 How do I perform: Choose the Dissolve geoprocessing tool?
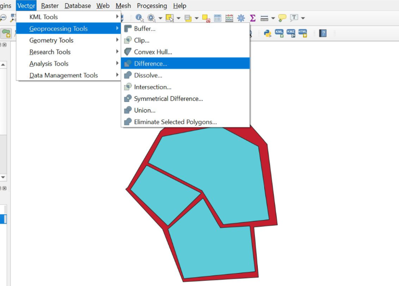point(185,75)
